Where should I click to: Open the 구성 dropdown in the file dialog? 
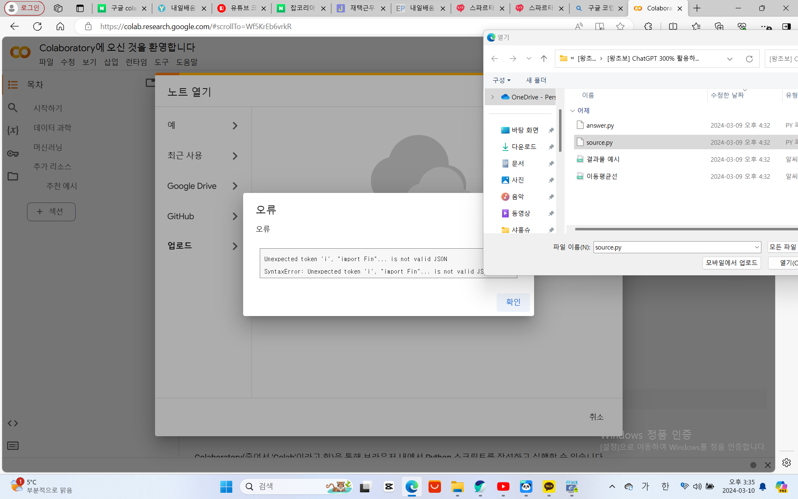501,80
